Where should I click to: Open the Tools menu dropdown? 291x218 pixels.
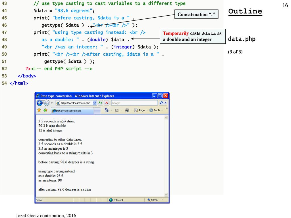click(157, 110)
